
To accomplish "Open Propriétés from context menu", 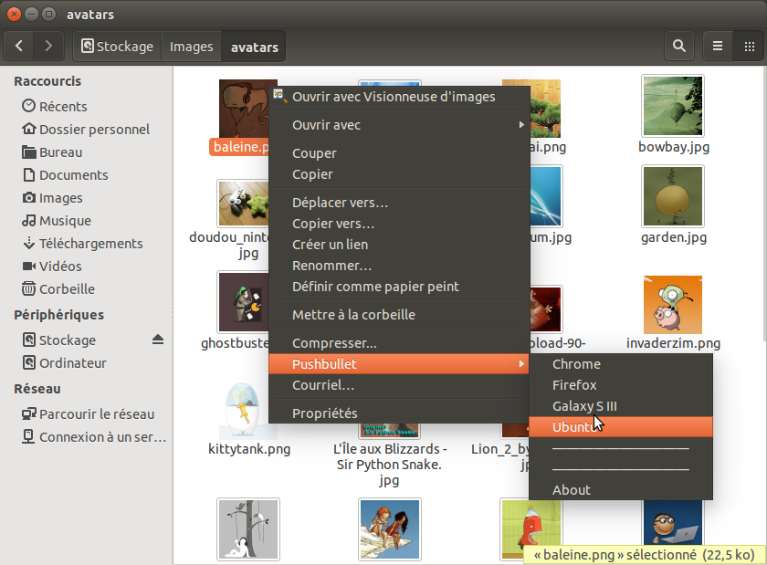I will [x=399, y=413].
